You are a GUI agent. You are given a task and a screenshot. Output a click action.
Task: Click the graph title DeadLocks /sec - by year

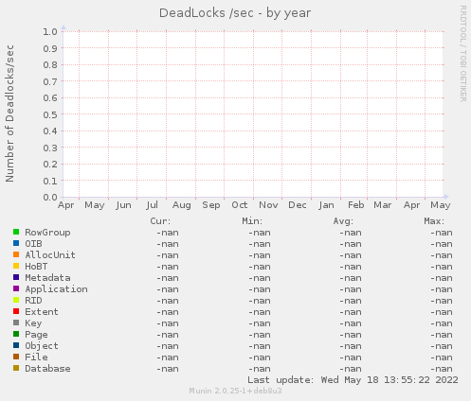pos(235,13)
